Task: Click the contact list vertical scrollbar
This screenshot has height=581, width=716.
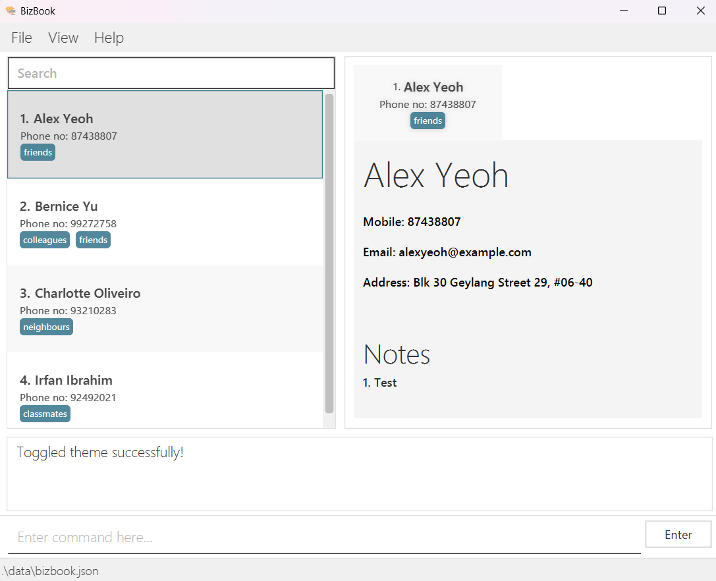Action: tap(329, 254)
